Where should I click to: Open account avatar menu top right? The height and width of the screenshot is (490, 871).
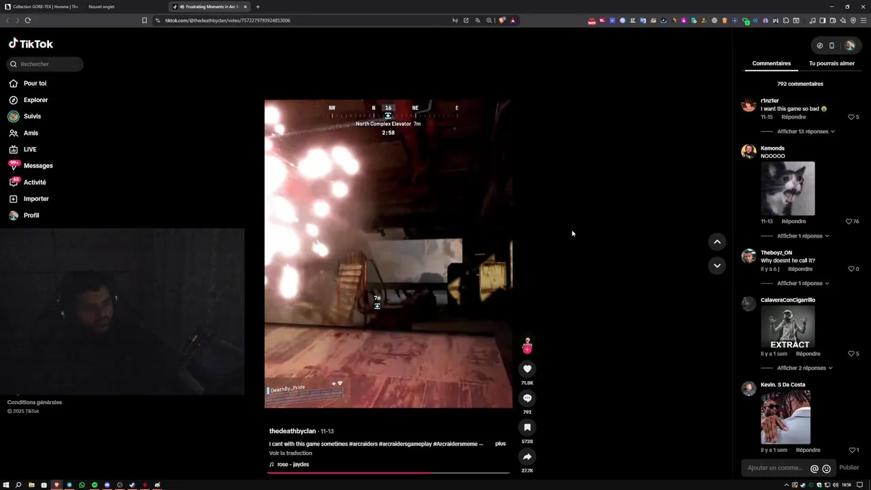pos(849,46)
